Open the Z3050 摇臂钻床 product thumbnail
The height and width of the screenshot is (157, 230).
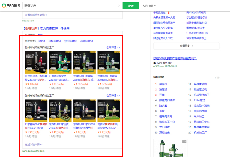click(x=84, y=110)
